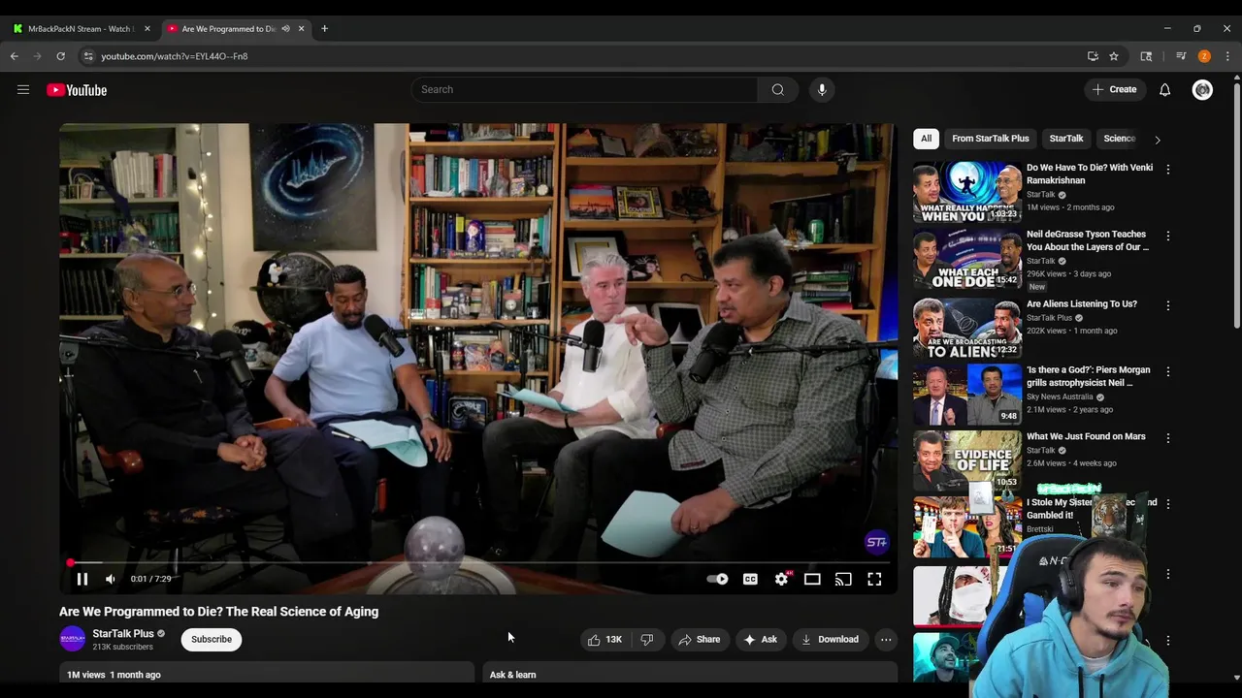Install app icon in address bar
Image resolution: width=1242 pixels, height=698 pixels.
1093,56
